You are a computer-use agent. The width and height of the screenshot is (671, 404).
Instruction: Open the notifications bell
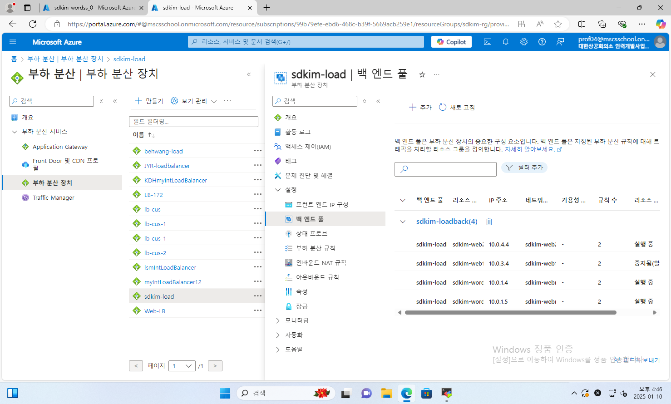pos(505,42)
